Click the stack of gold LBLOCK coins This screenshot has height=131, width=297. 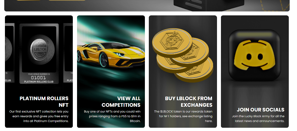click(183, 55)
